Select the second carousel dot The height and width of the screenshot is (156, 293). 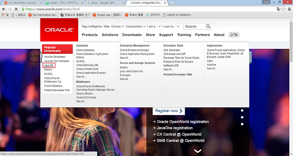(242, 117)
